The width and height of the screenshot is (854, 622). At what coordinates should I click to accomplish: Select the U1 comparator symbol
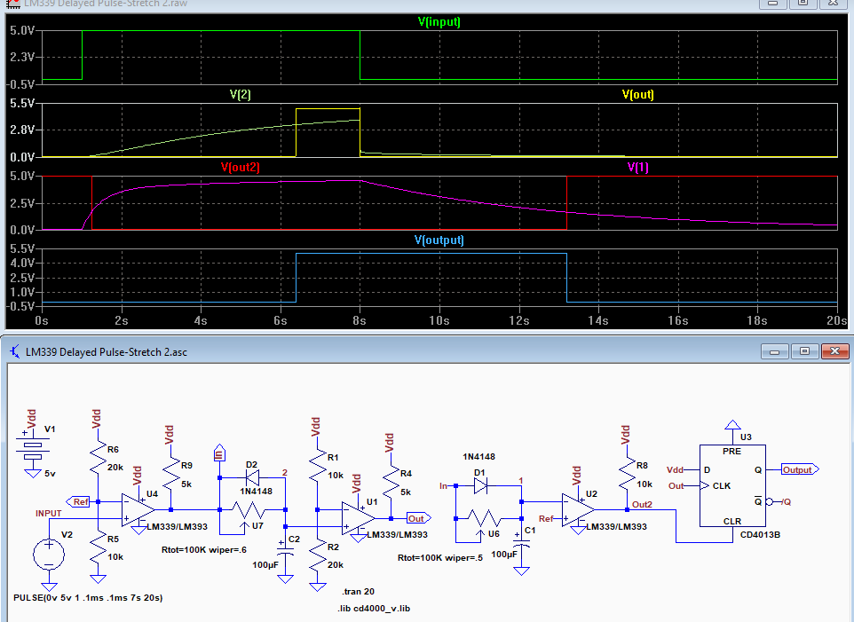coord(357,518)
